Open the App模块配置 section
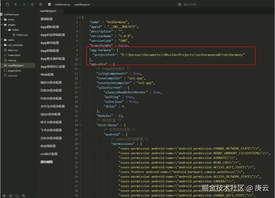 (50, 43)
